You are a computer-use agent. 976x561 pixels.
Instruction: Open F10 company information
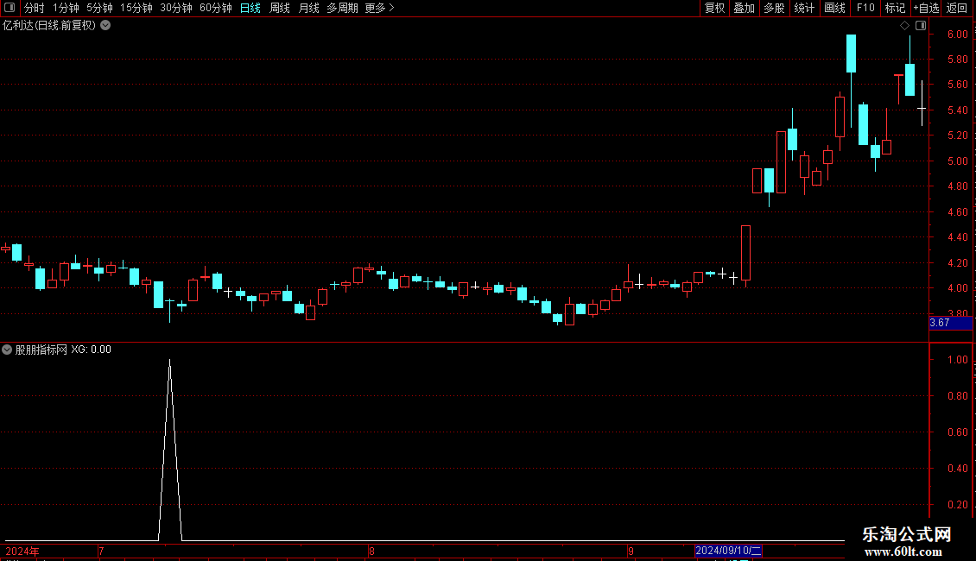click(865, 8)
